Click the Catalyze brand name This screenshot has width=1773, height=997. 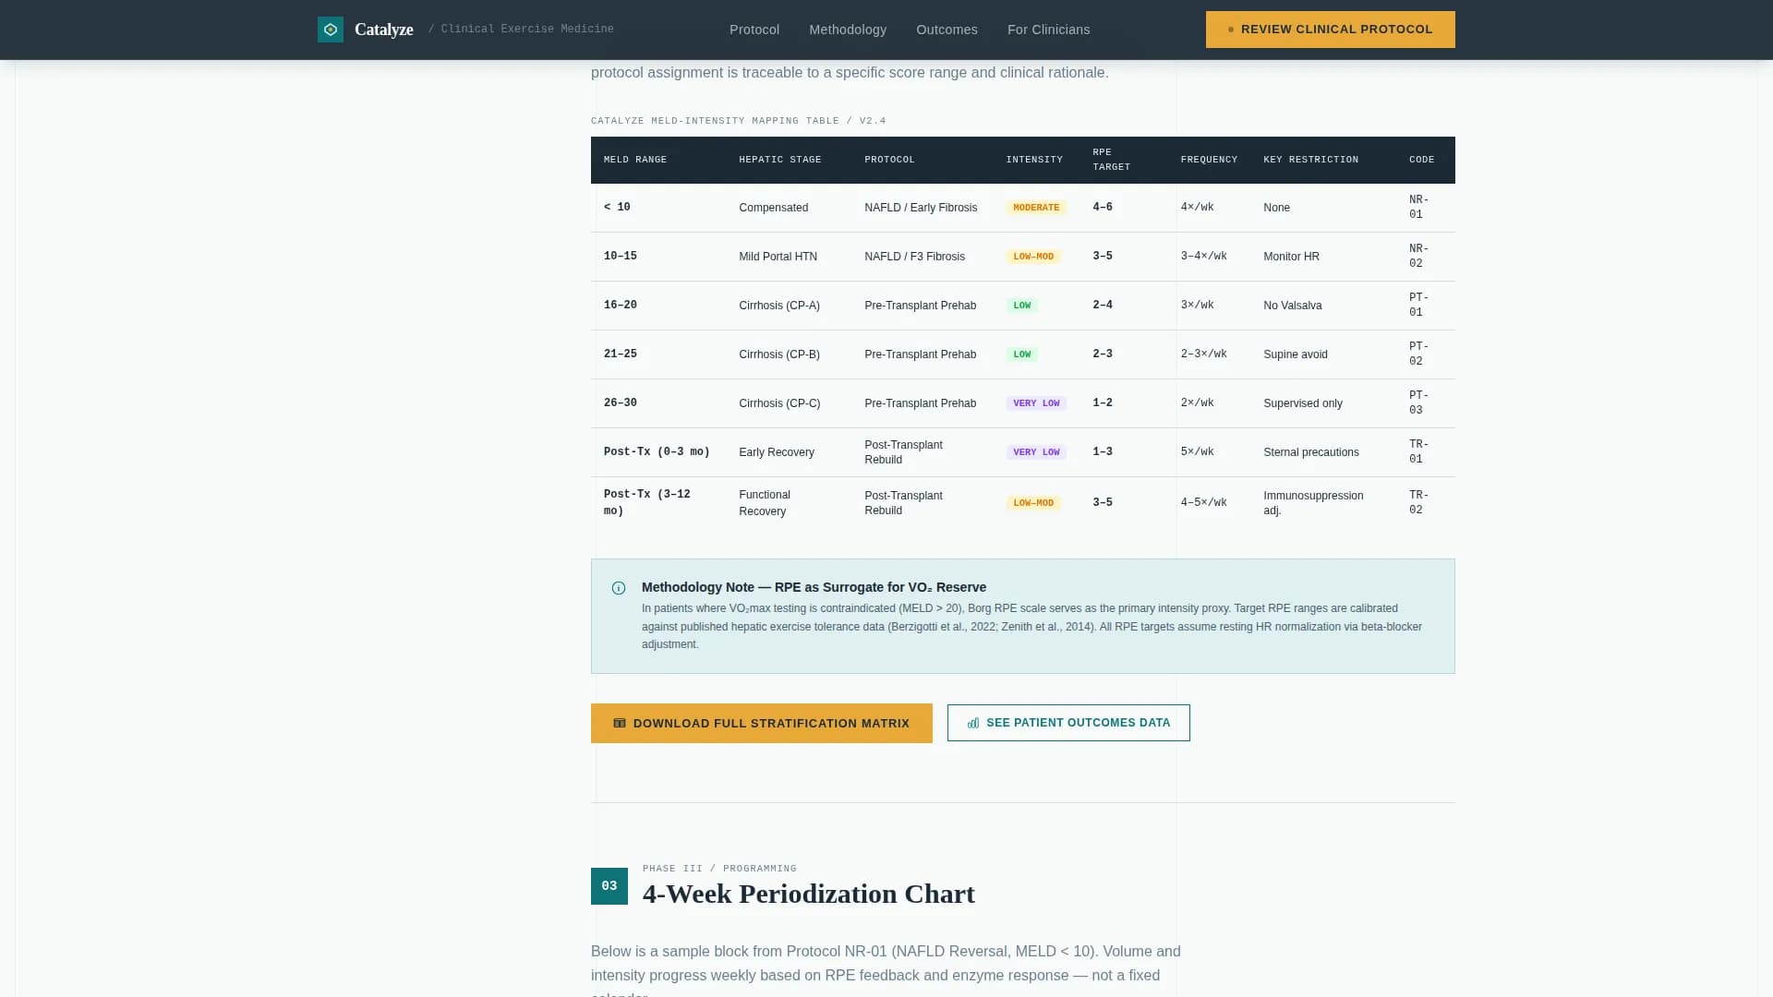pos(384,30)
